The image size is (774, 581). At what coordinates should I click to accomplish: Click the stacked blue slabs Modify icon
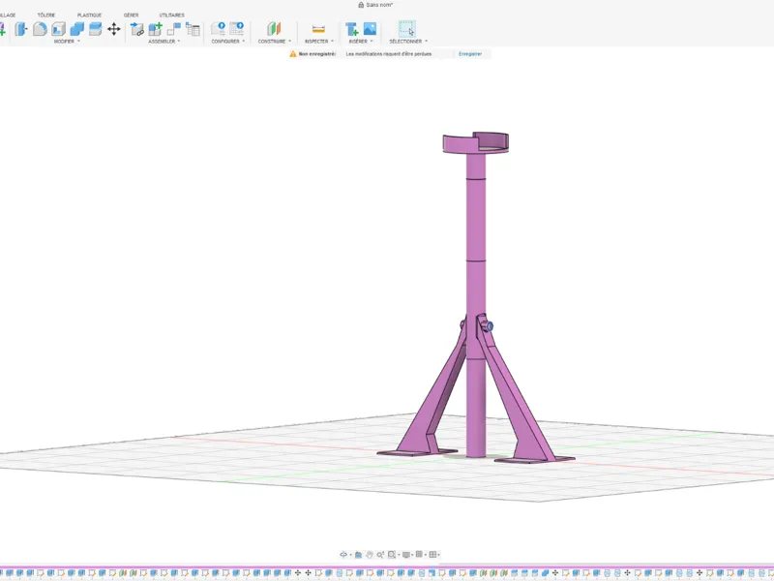(95, 29)
